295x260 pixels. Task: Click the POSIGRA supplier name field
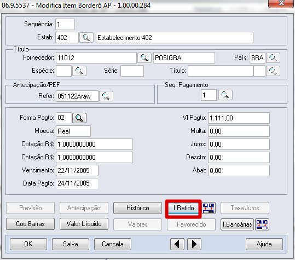tap(184, 57)
